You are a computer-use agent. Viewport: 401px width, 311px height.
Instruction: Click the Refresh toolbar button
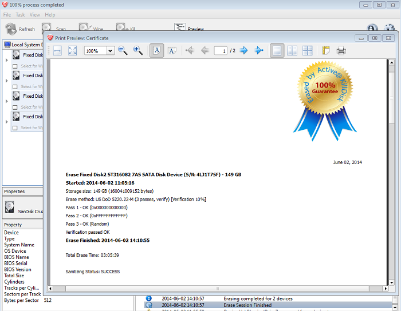20,29
